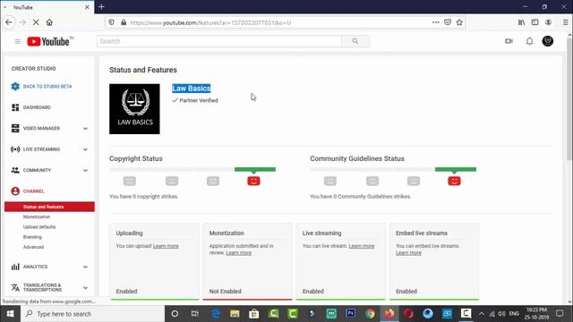Open Task View on taskbar

195,314
